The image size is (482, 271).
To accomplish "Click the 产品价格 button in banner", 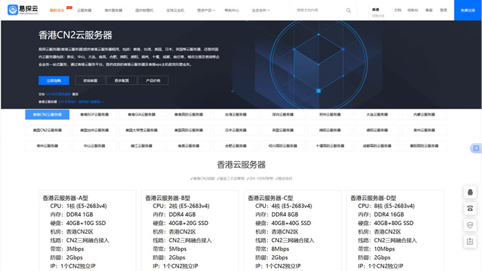I will 153,80.
